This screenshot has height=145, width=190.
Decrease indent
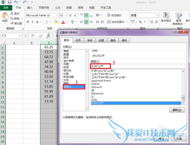pos(98,22)
